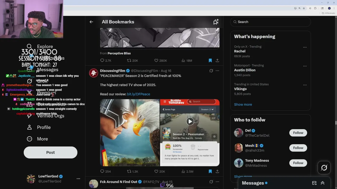Viewport: 337px width, 189px height.
Task: Open the Peacemaker eagle image
Action: tap(130, 133)
